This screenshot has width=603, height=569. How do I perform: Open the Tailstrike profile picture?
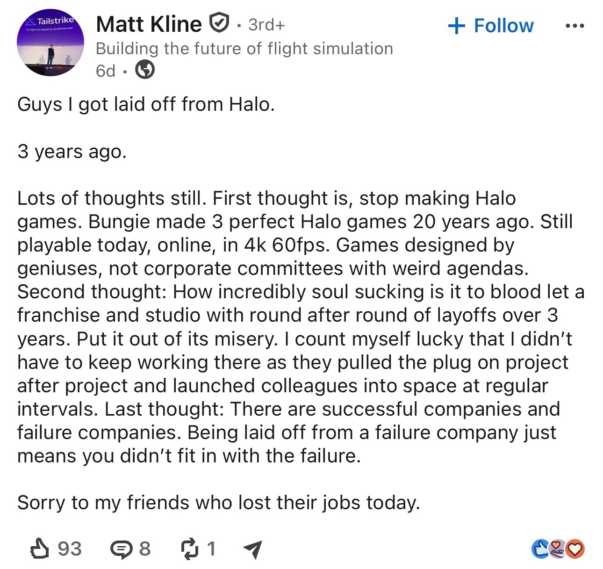point(50,43)
